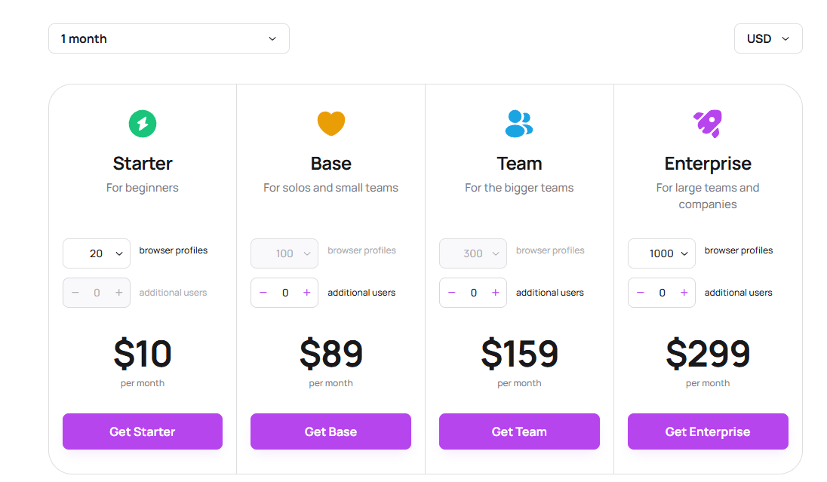Viewport: 827px width, 482px height.
Task: Open the USD currency selector
Action: [767, 38]
